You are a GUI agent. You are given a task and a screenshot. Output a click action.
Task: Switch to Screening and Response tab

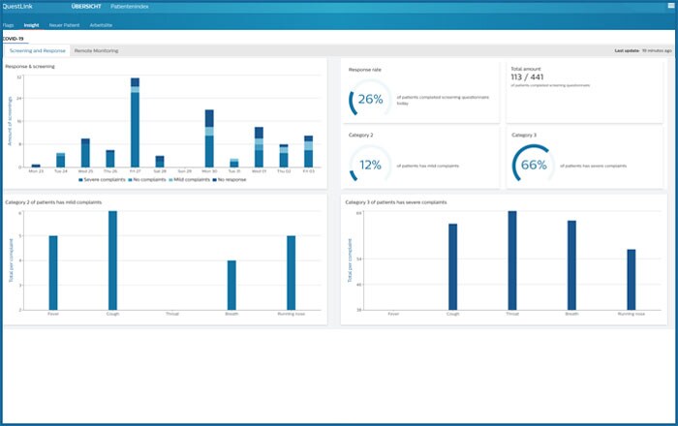37,51
